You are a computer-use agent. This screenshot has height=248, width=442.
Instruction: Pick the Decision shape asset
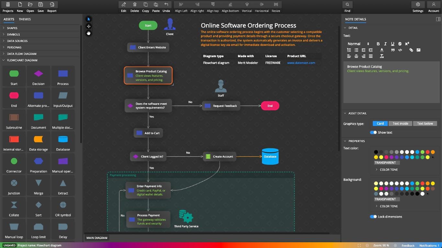point(39,76)
